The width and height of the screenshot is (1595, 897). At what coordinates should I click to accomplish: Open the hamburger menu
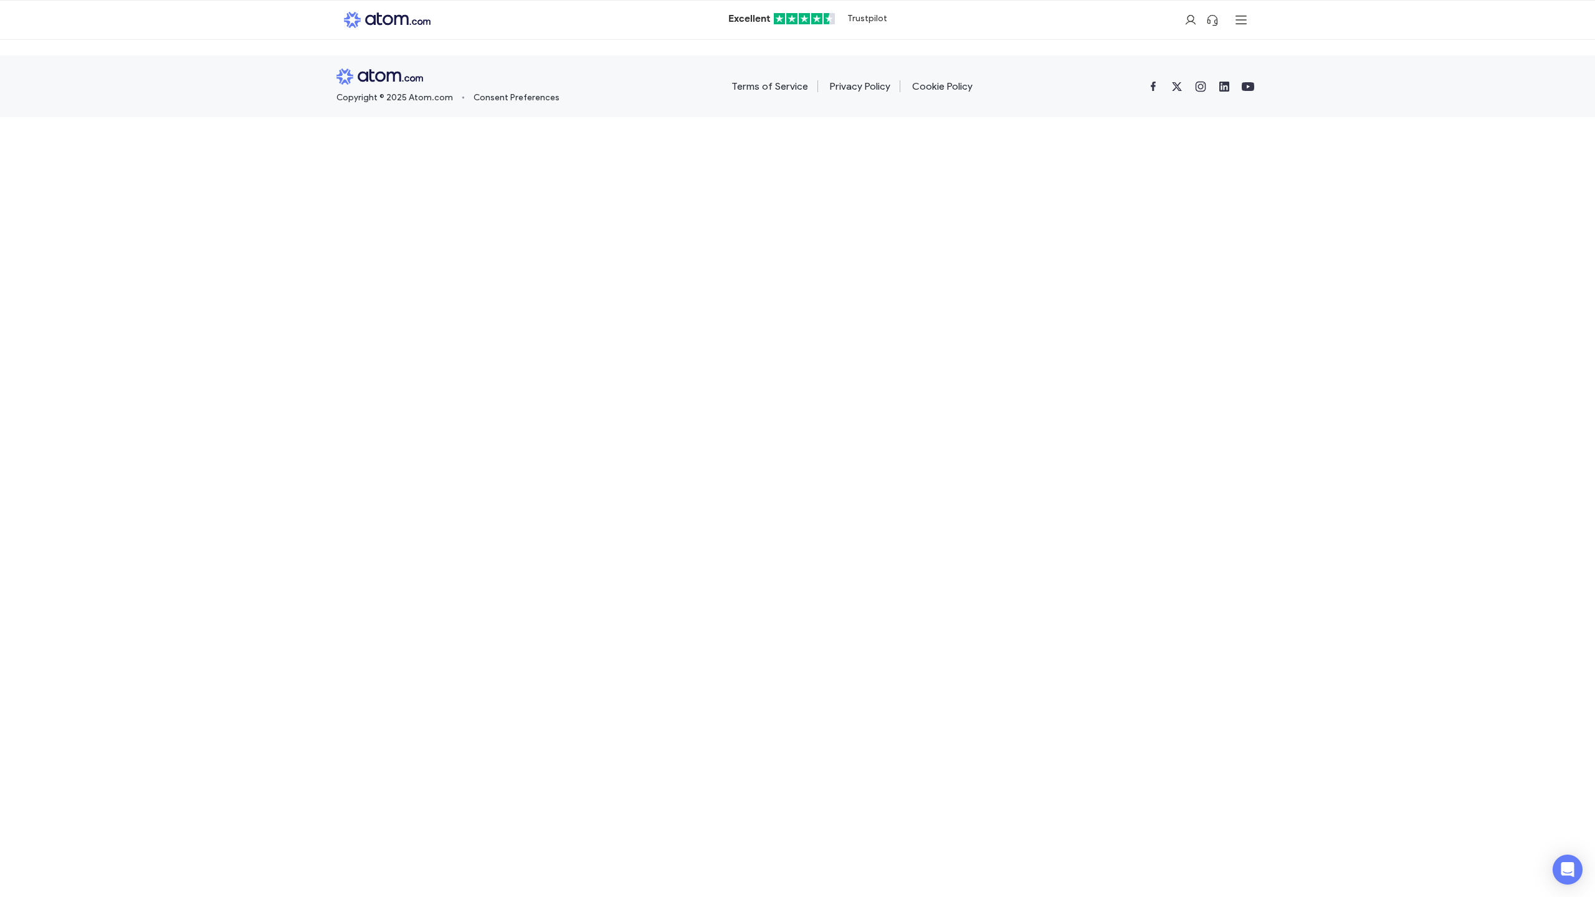click(1241, 20)
